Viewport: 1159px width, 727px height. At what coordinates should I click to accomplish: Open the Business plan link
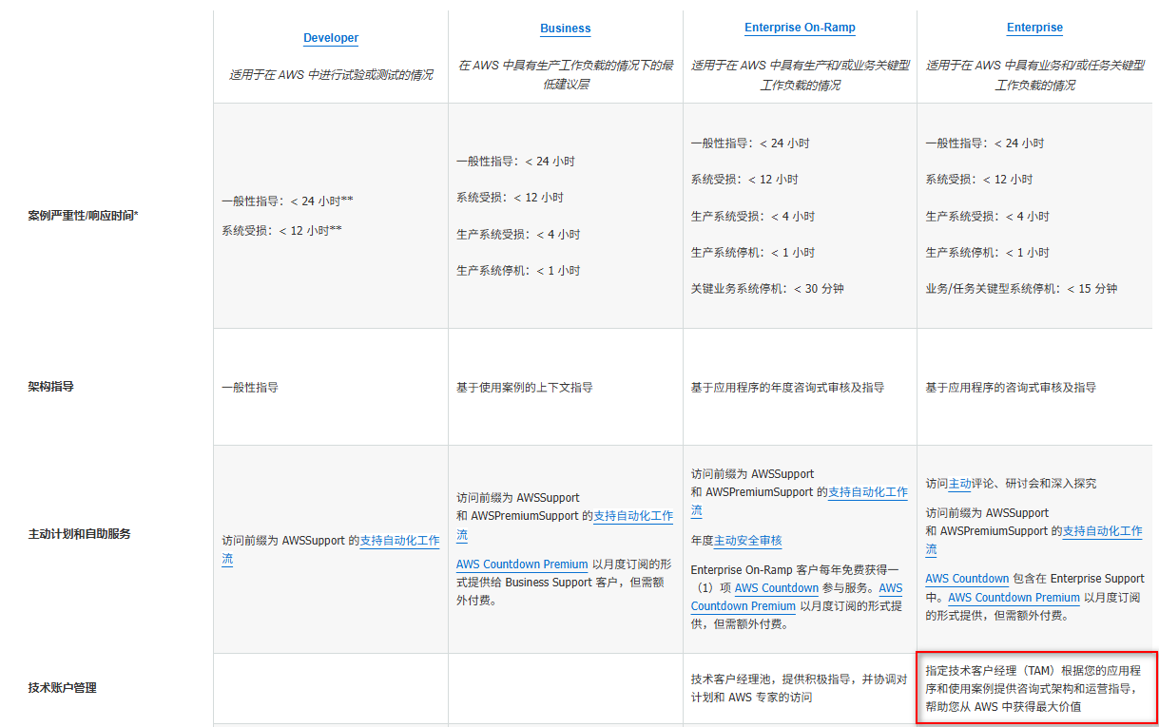[x=566, y=29]
